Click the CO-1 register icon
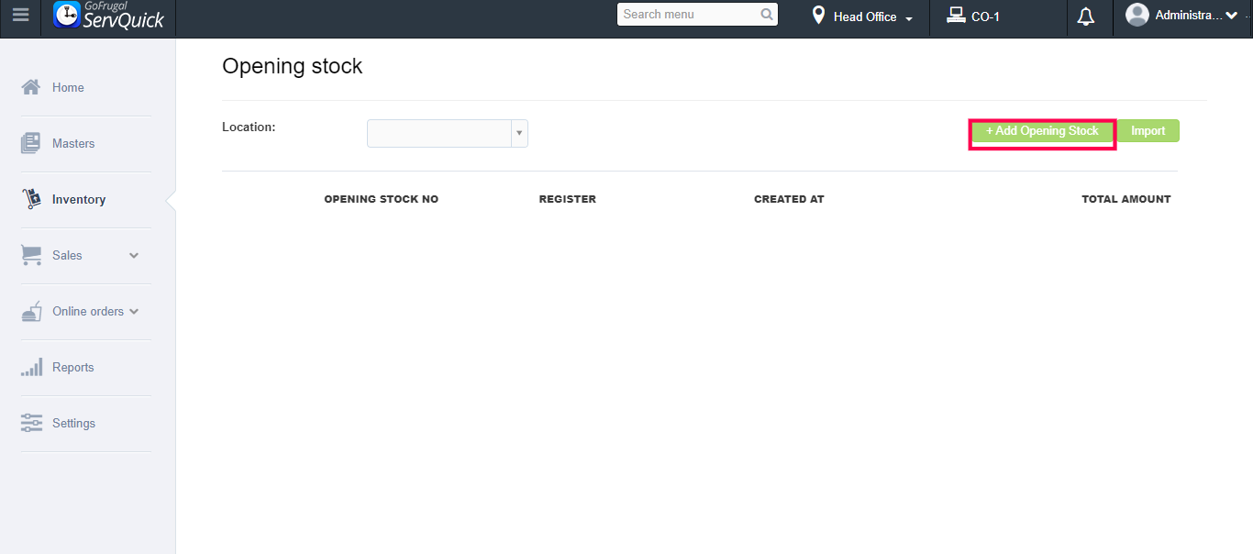This screenshot has width=1253, height=554. click(957, 16)
